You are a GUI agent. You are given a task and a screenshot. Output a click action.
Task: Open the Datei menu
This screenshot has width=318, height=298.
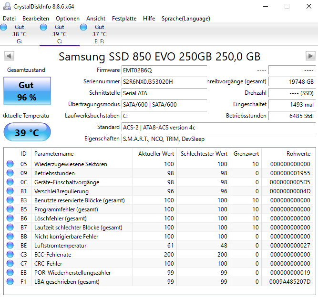(10, 19)
